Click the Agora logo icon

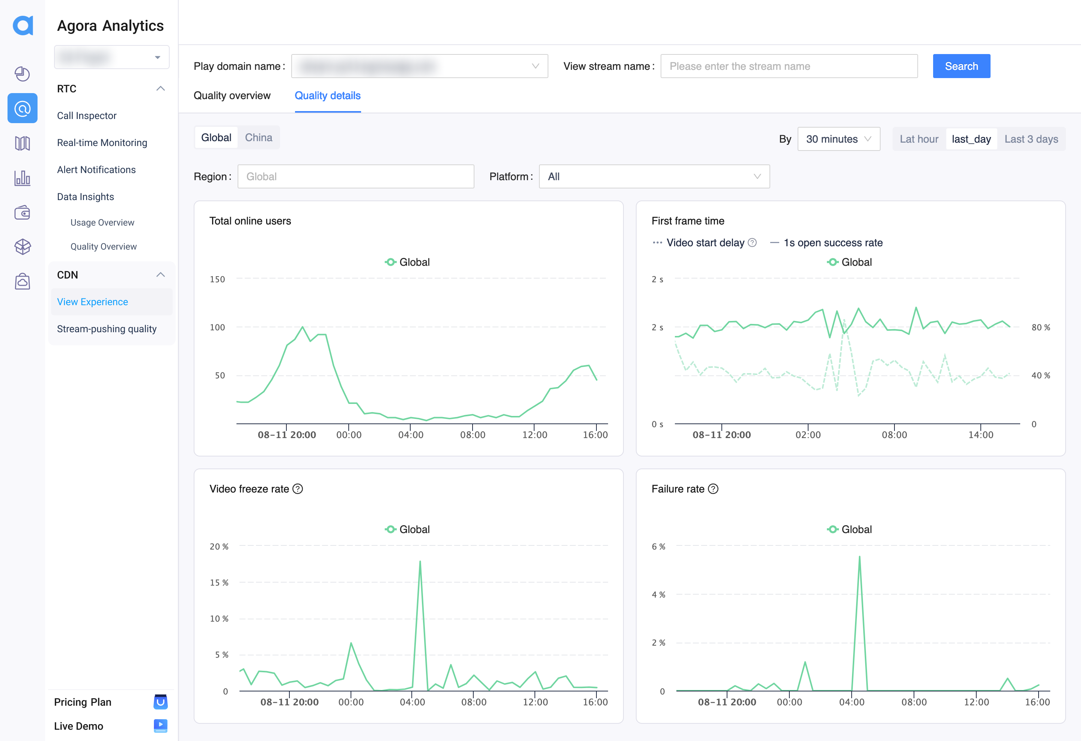(x=23, y=25)
